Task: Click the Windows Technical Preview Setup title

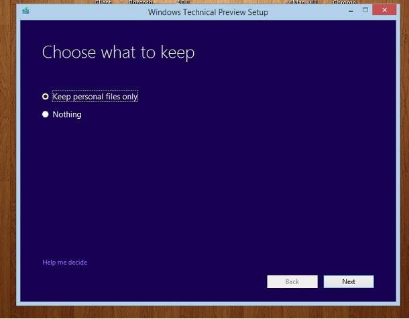Action: point(208,12)
